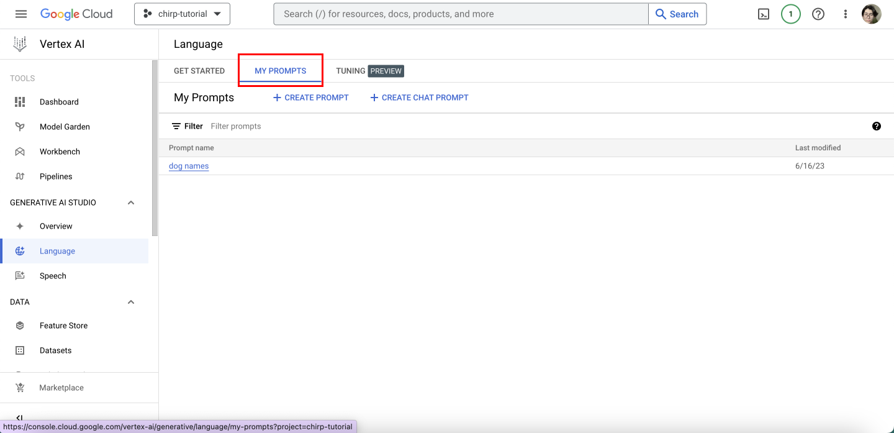Click the Language globe icon
This screenshot has width=894, height=433.
[x=20, y=251]
